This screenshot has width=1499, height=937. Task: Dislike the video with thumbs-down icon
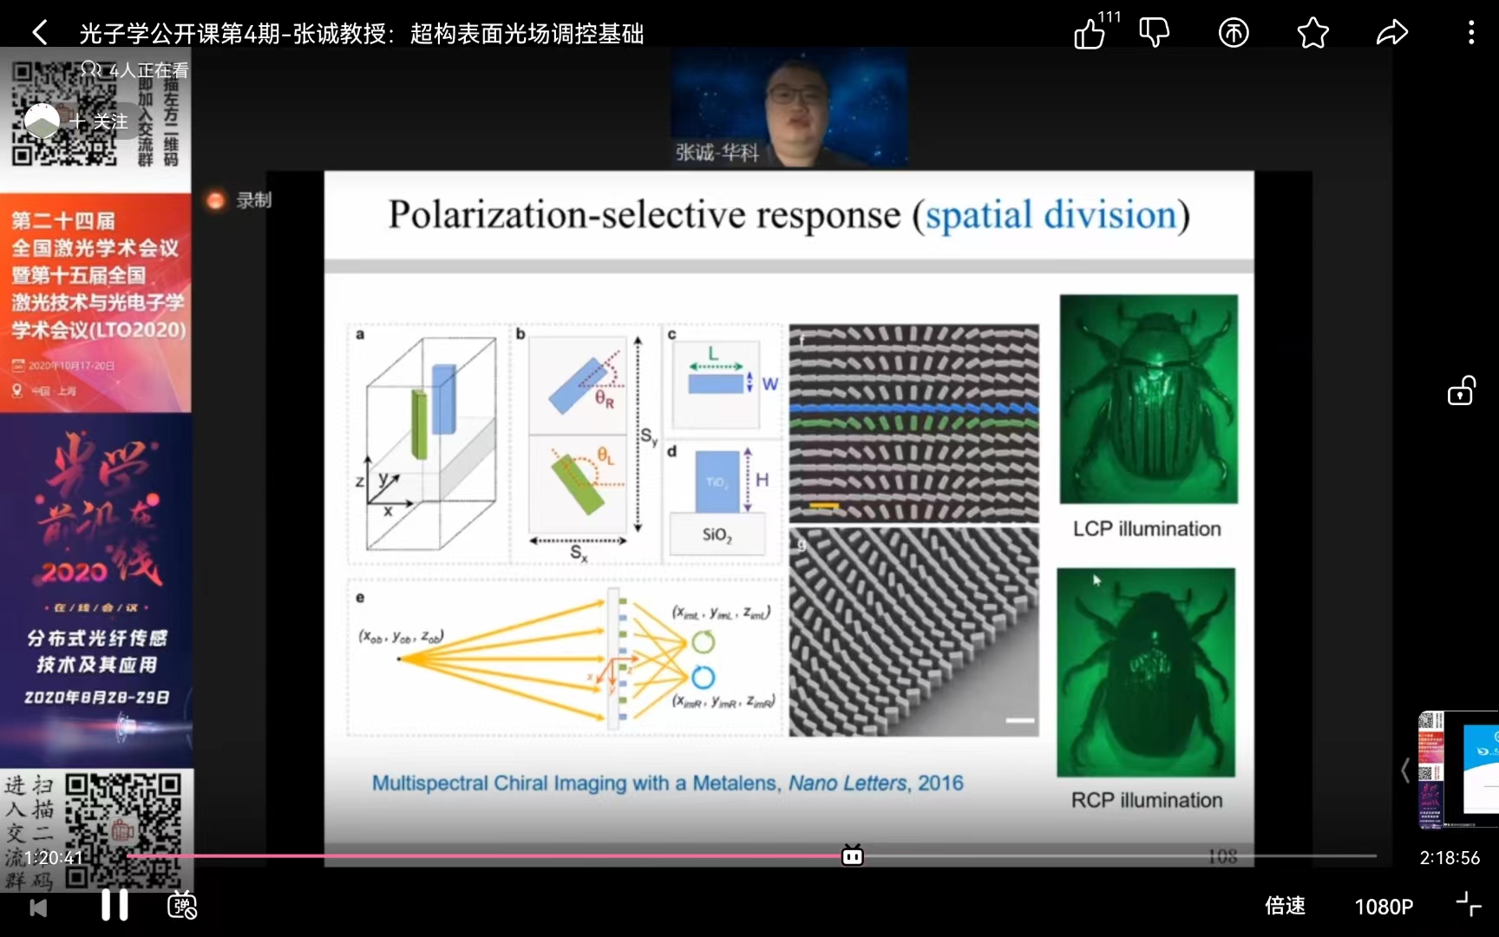1154,33
